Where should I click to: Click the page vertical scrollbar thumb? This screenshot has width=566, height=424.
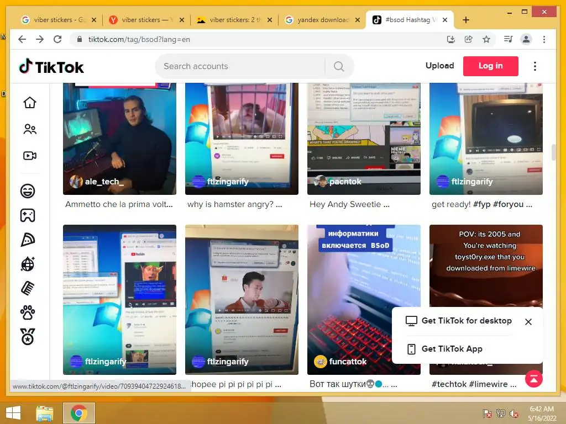tap(553, 152)
